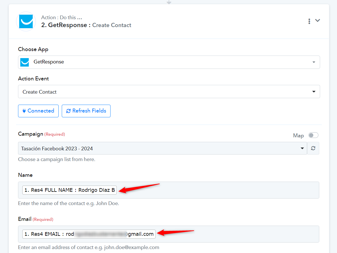Open the Choose App GetResponse dropdown

point(169,62)
